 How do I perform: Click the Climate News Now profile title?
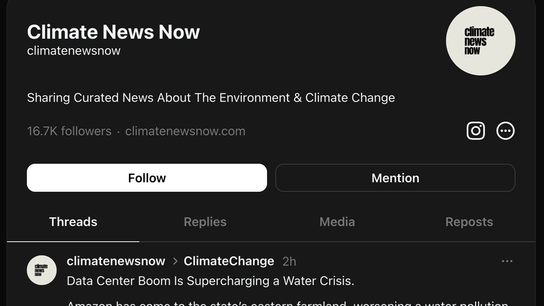pos(113,32)
